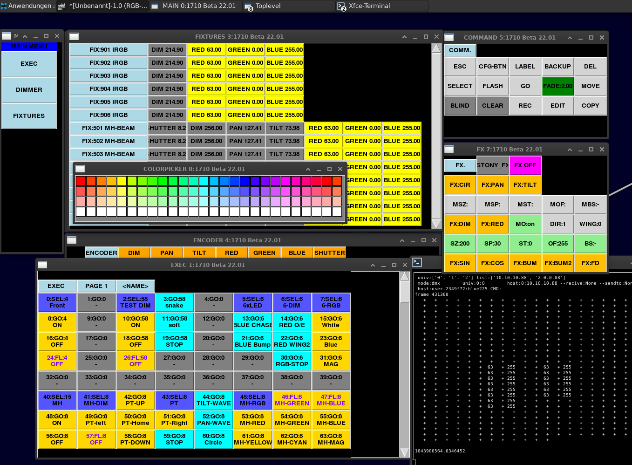This screenshot has width=632, height=465.
Task: Toggle the BLIND command button
Action: pyautogui.click(x=460, y=106)
